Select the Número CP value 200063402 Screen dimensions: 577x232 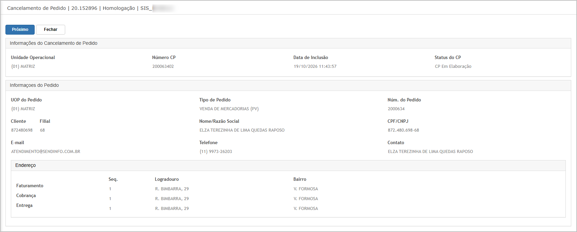[x=163, y=66]
